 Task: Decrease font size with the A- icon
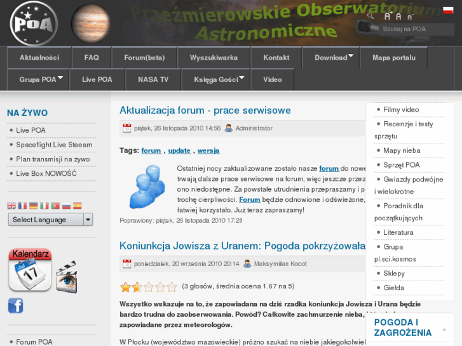pos(411,17)
